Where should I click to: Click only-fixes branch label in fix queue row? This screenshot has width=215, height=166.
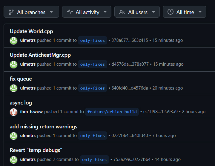[93, 88]
